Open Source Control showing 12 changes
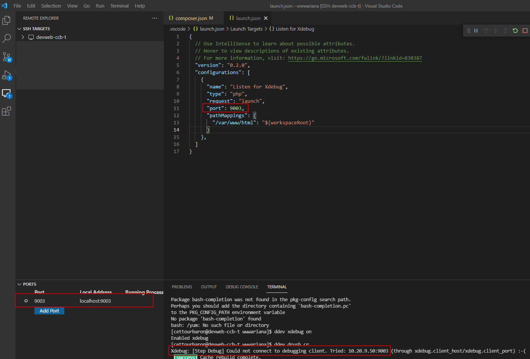This screenshot has width=530, height=359. click(6, 57)
